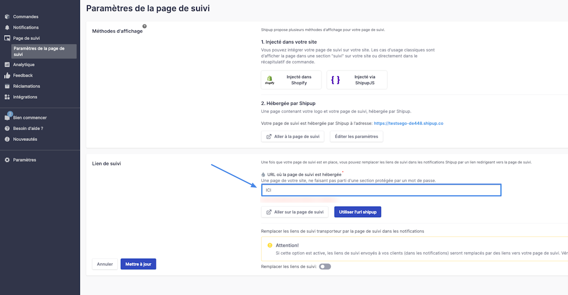Open the Nouveautés section
The height and width of the screenshot is (295, 568).
click(25, 139)
